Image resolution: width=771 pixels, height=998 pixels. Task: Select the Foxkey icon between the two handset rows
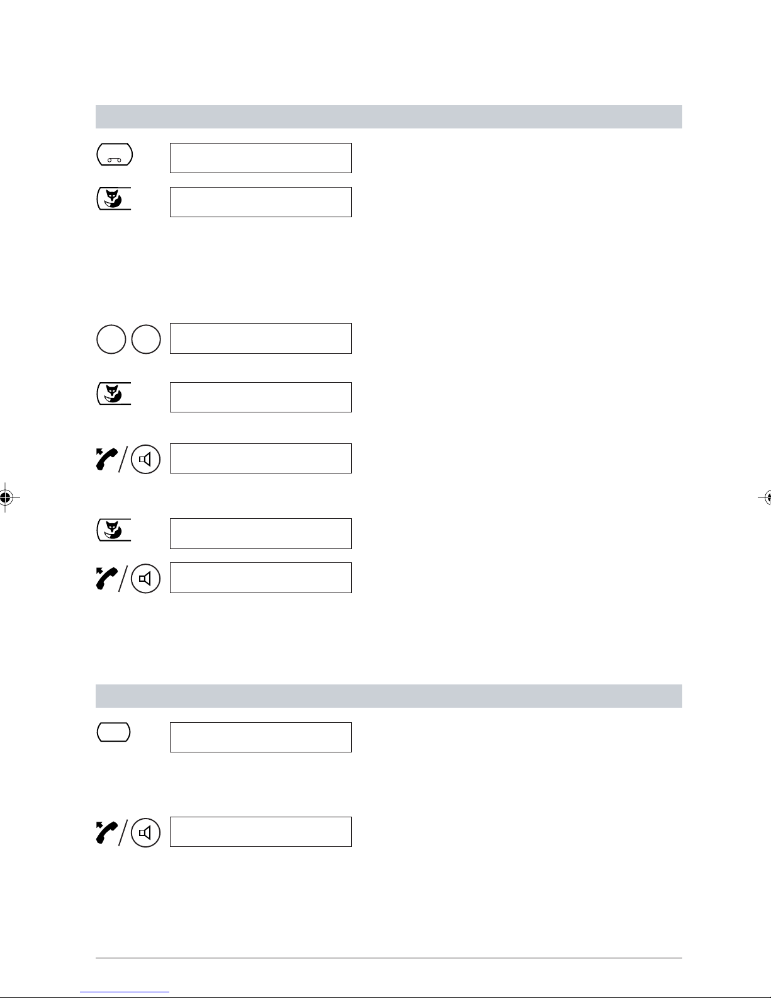pyautogui.click(x=114, y=530)
